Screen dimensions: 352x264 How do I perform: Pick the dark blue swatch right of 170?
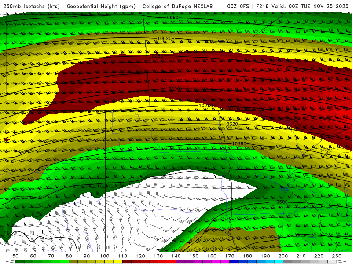(234, 261)
